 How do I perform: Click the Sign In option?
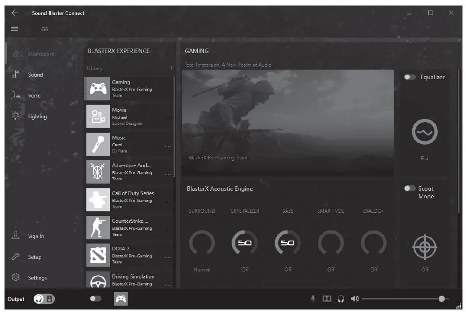tap(36, 236)
